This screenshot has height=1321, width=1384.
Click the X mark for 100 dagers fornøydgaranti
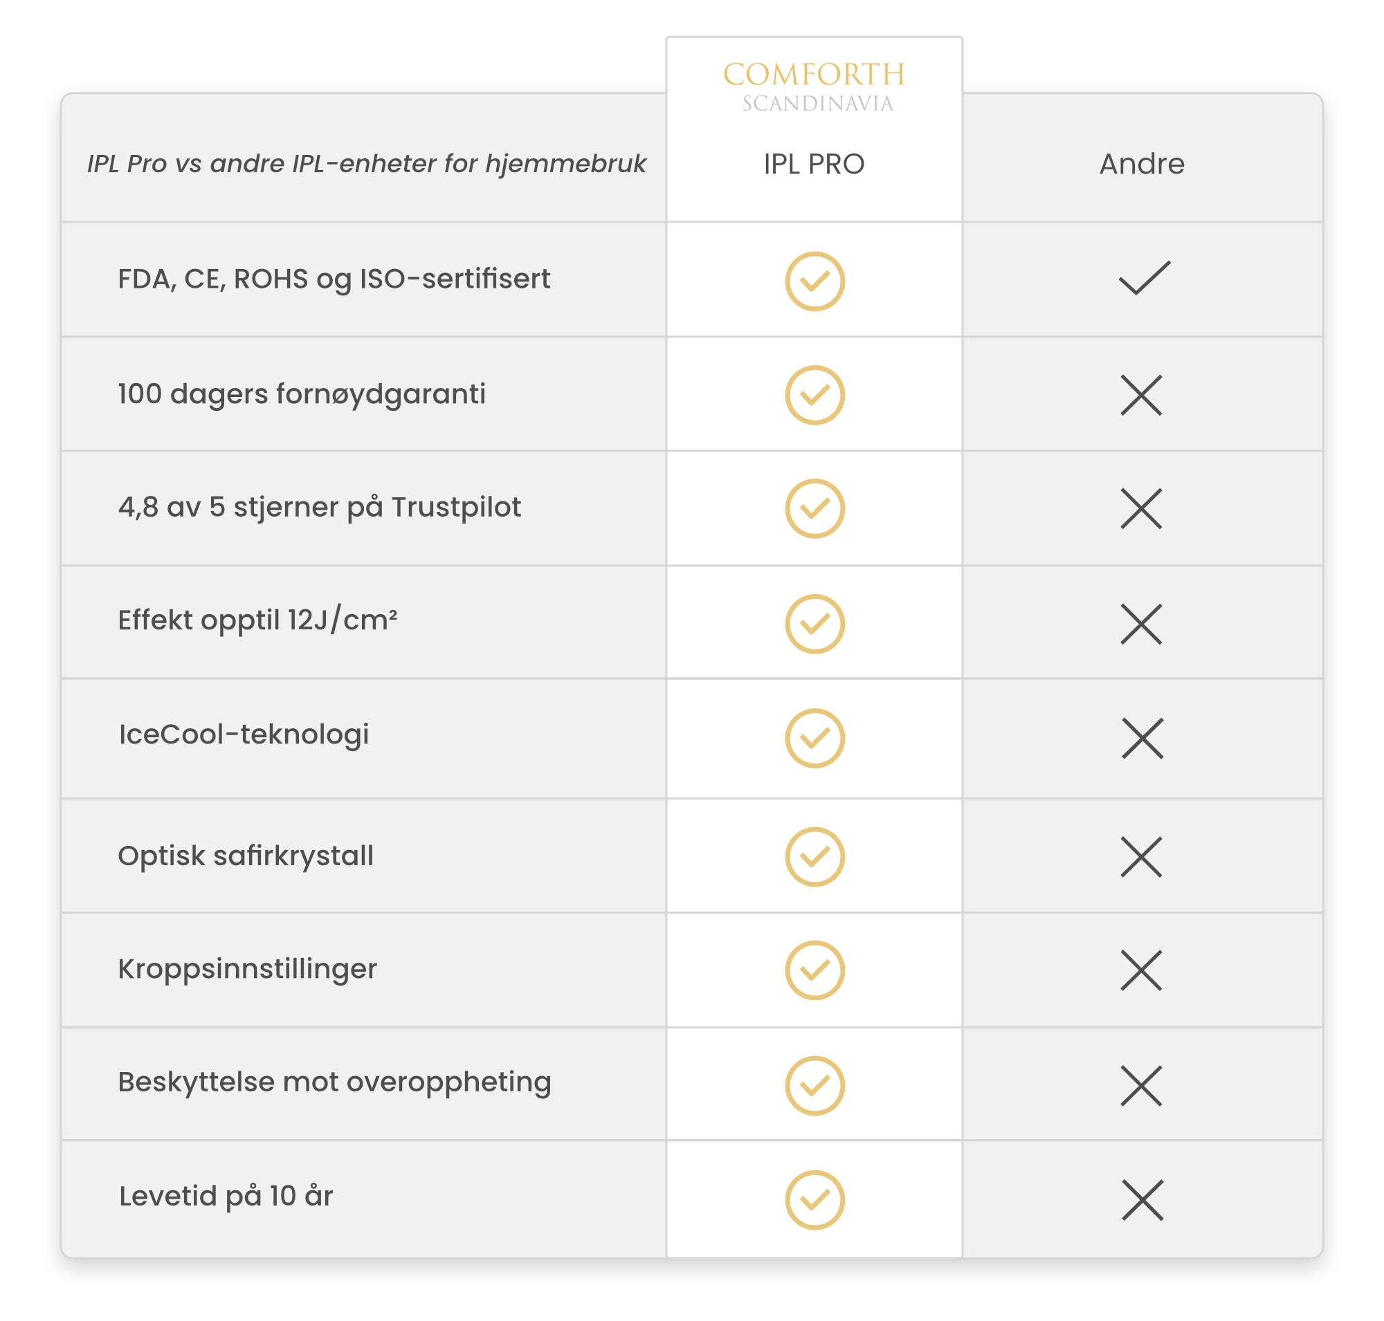pos(1141,395)
